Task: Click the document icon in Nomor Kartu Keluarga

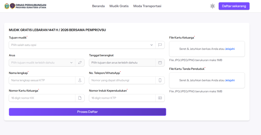Action: [80, 98]
